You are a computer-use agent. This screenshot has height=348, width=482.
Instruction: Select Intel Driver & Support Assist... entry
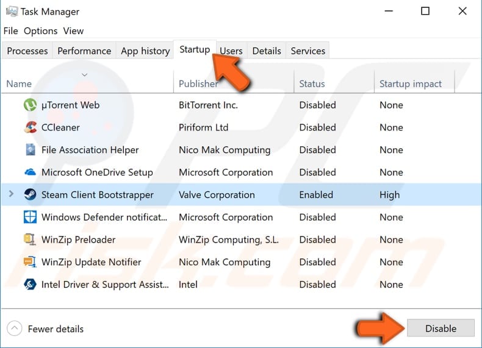point(105,285)
